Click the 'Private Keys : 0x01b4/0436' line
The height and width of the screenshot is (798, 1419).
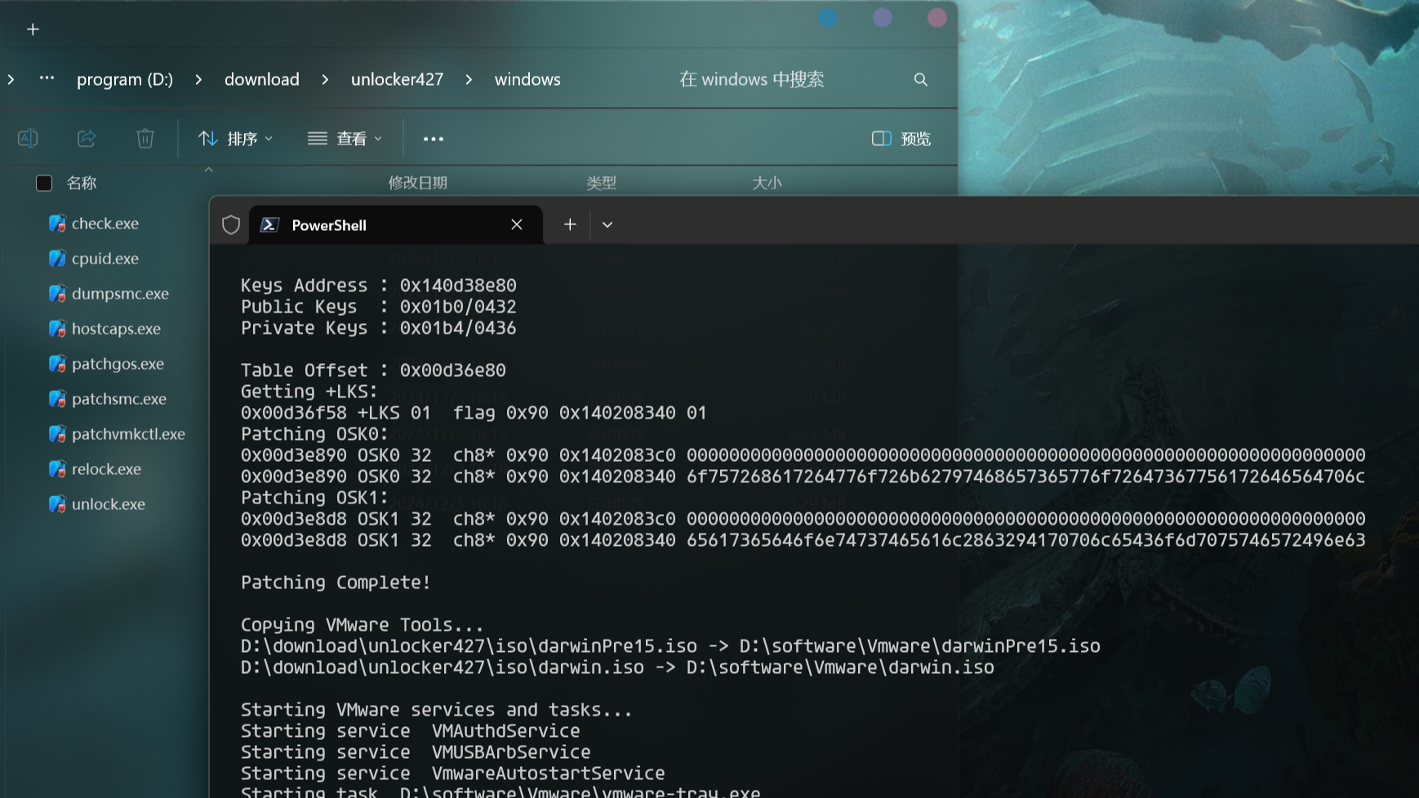378,328
